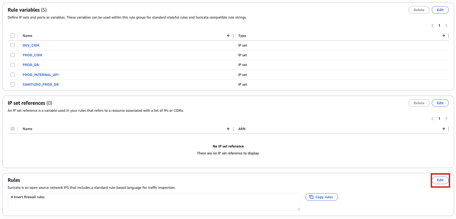Click Edit for IP set references
Viewport: 456px width, 219px height.
440,103
